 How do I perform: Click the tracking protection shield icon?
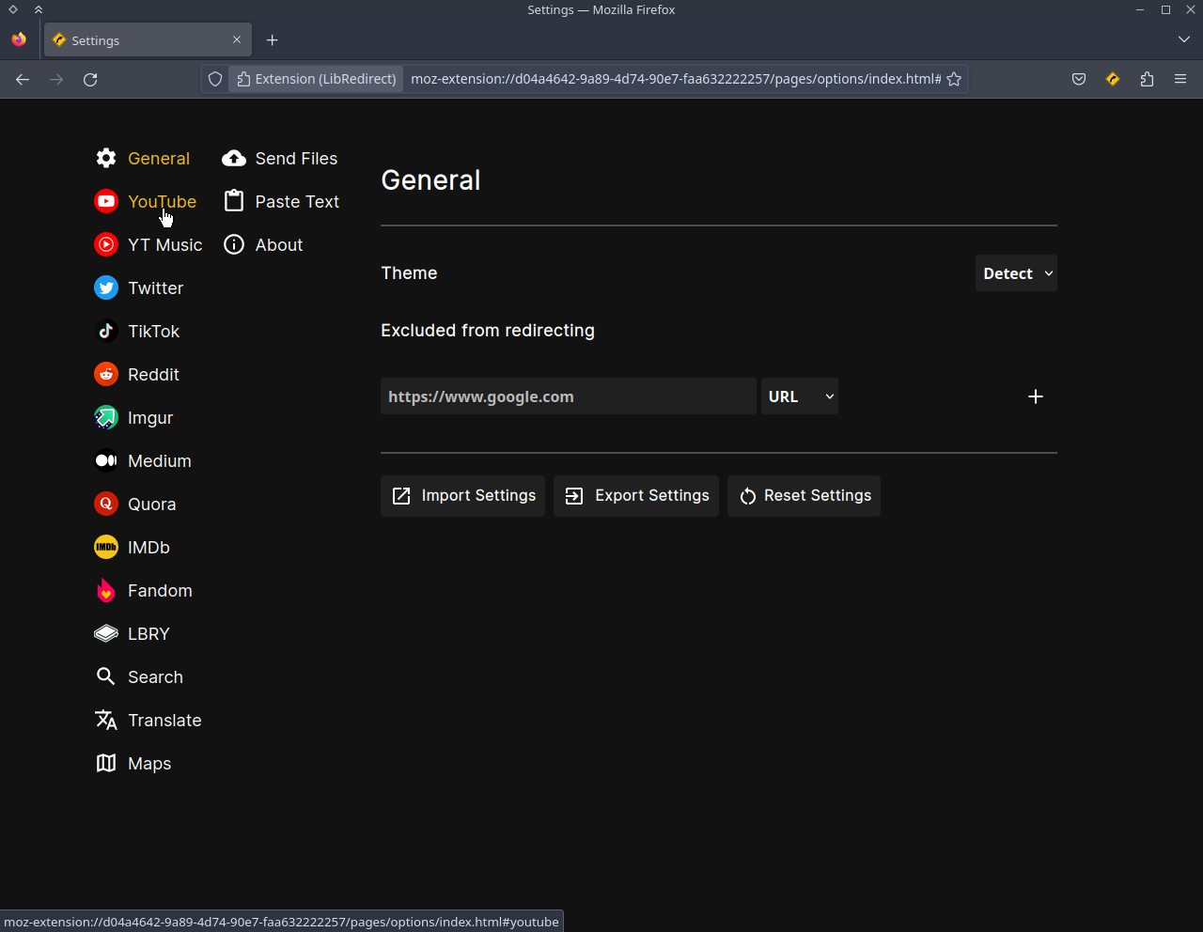coord(215,79)
